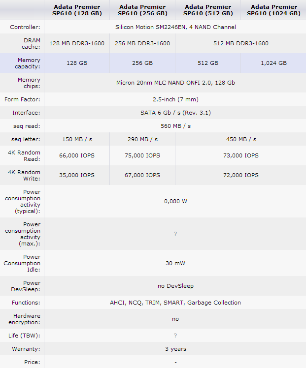Click the no DevSleep value

click(175, 286)
